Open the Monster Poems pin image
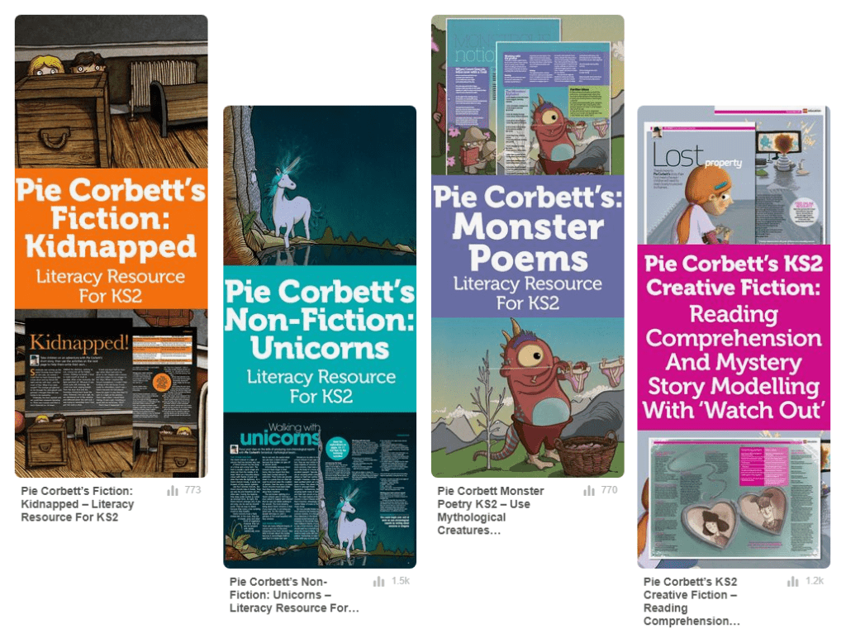846x643 pixels. (528, 246)
